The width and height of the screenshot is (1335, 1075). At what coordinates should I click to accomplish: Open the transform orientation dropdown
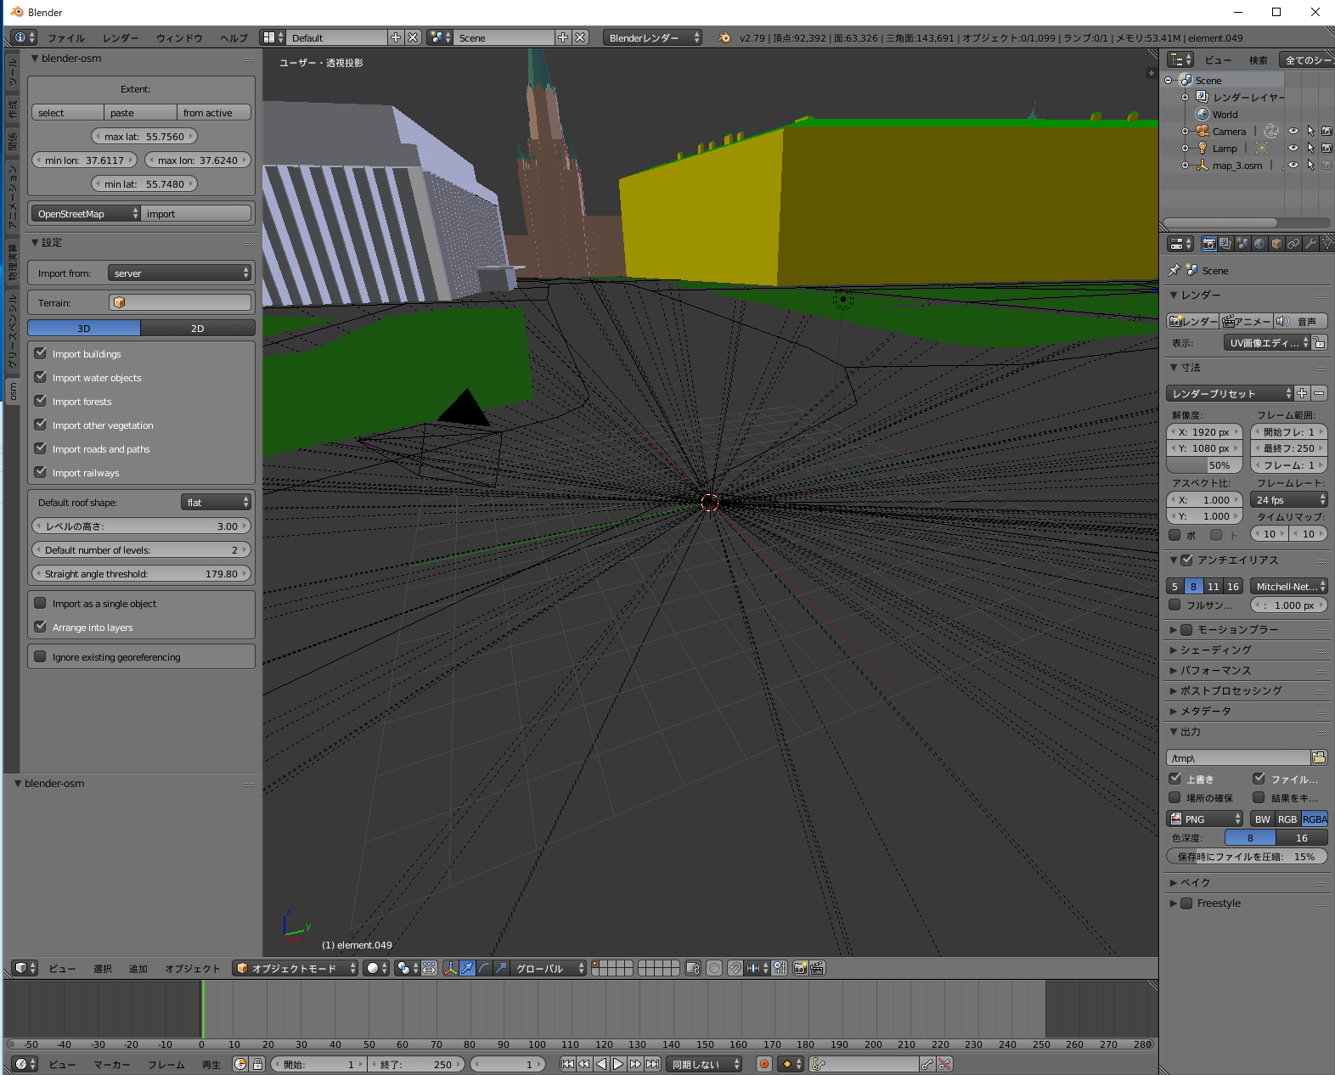pyautogui.click(x=549, y=968)
